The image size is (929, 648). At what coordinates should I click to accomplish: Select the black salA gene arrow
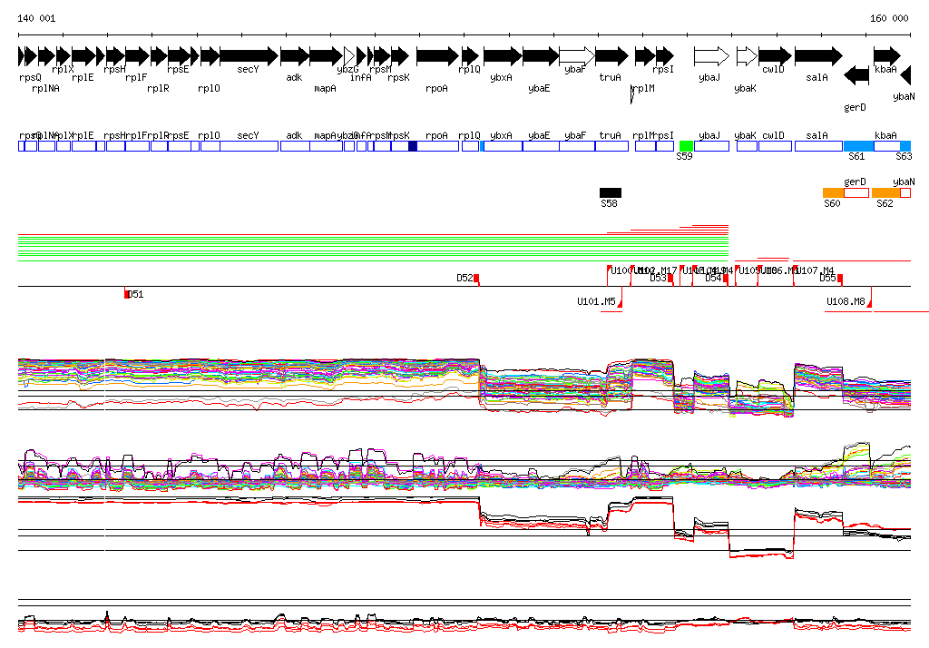click(x=819, y=56)
